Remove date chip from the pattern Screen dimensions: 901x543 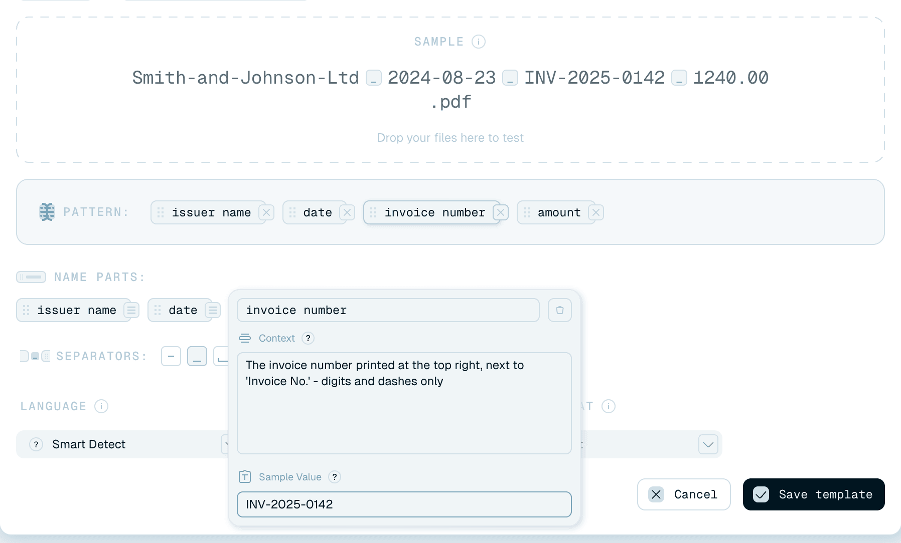pos(347,212)
